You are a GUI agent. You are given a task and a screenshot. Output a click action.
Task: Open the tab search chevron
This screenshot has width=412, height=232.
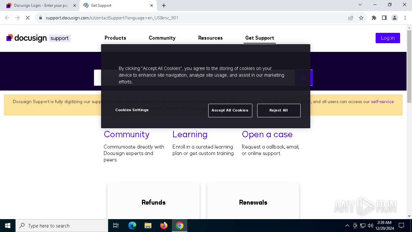[360, 5]
